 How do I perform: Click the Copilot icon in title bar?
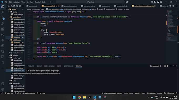click(127, 2)
